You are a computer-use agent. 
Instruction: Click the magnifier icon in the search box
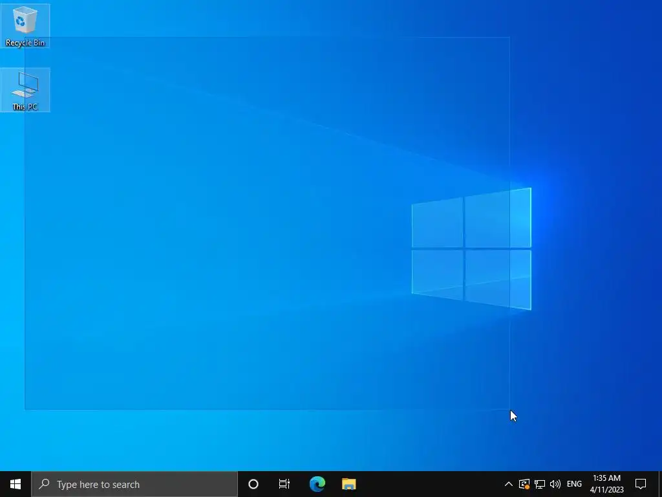[44, 484]
